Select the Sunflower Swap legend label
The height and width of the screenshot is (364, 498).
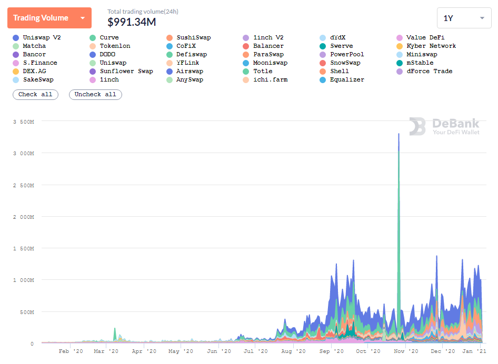tap(126, 71)
